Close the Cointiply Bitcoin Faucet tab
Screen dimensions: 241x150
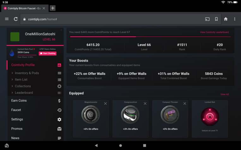coord(44,8)
